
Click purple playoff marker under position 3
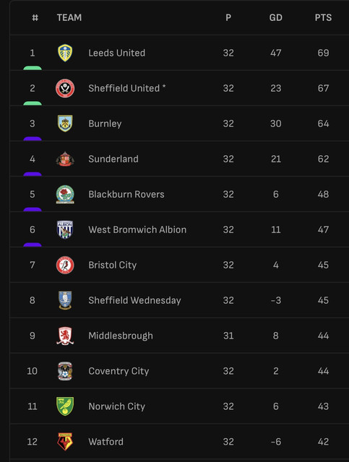(33, 139)
